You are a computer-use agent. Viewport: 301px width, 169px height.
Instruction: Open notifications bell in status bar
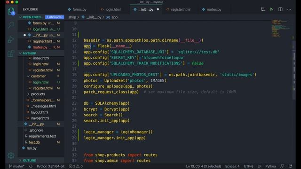pyautogui.click(x=291, y=166)
